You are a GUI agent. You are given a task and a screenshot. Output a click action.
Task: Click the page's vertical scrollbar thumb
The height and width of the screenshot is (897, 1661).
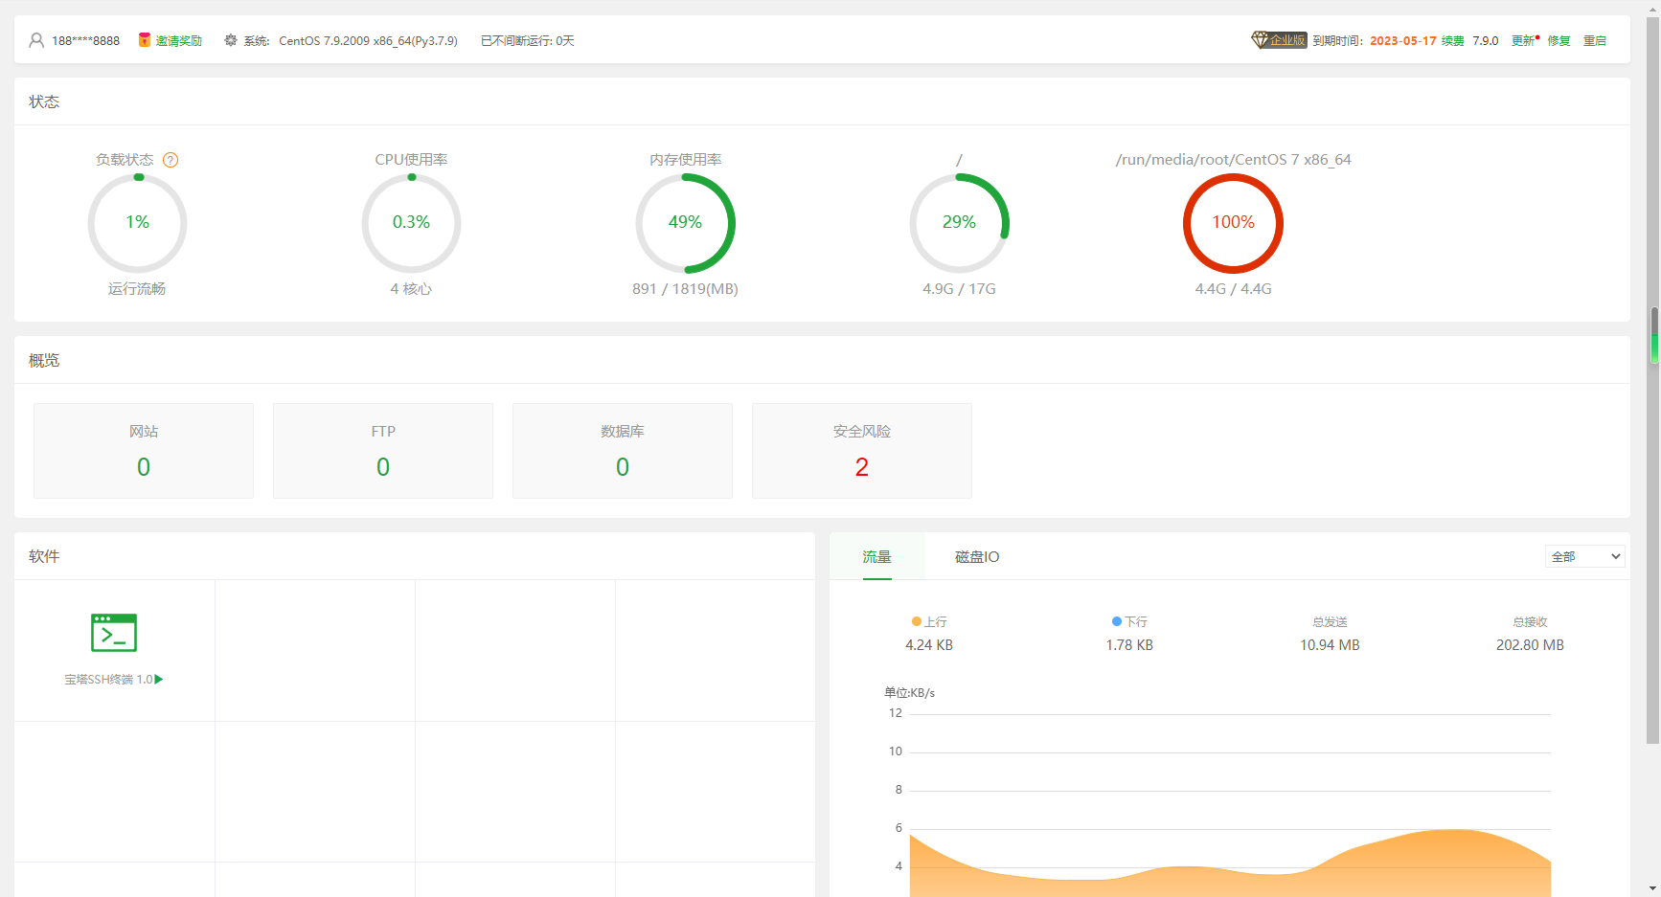1653,335
